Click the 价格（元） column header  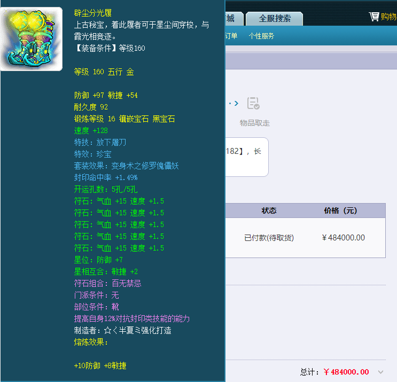click(x=340, y=211)
